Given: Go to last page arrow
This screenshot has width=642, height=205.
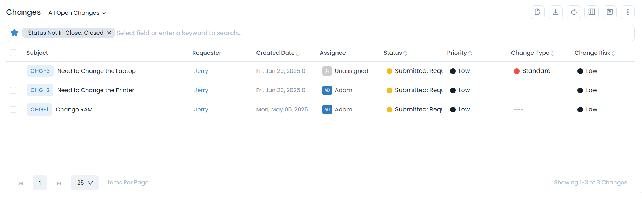Looking at the screenshot, I should (59, 183).
